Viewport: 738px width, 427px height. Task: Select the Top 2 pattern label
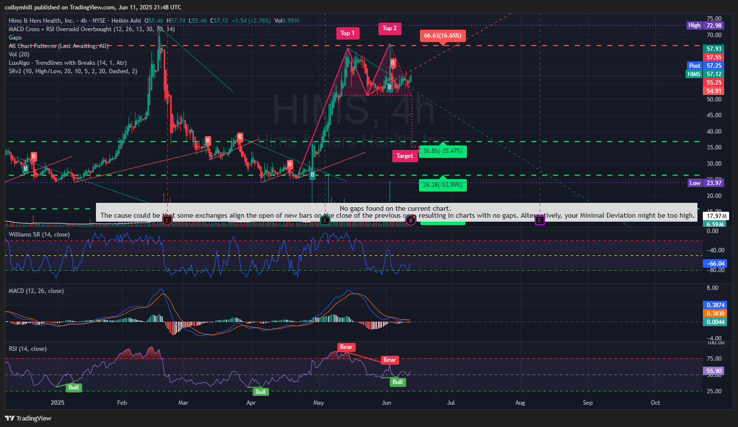tap(390, 28)
